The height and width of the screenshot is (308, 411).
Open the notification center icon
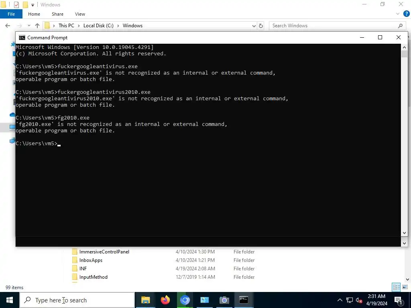[x=399, y=300]
